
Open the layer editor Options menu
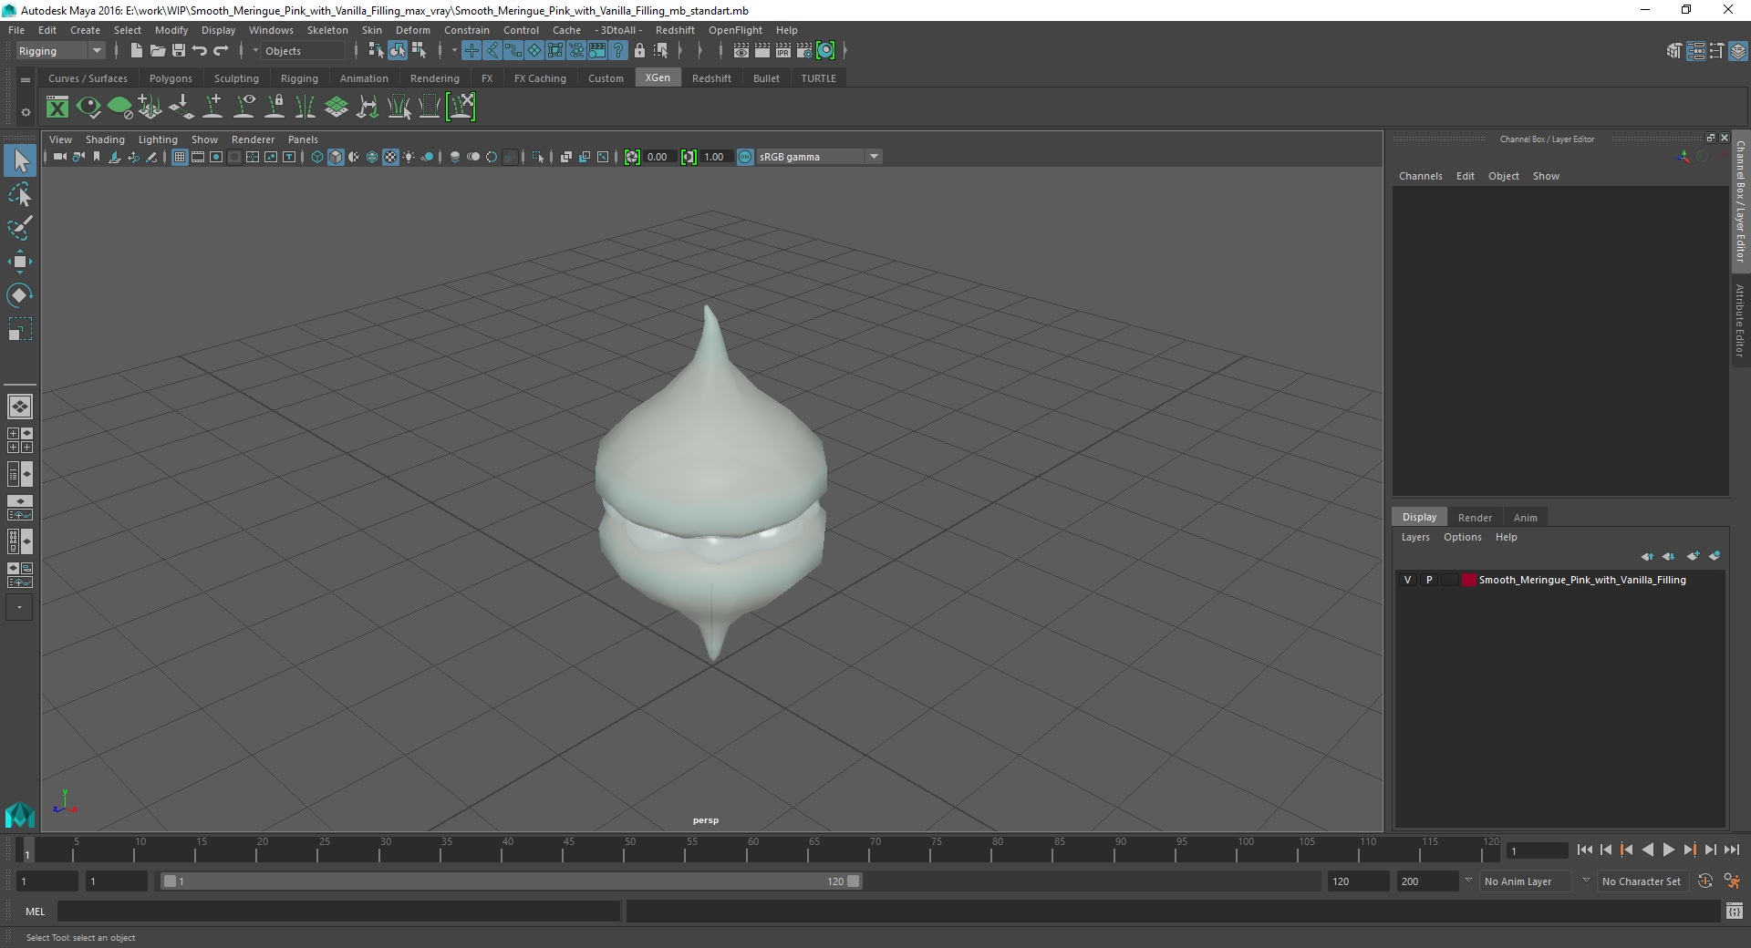tap(1462, 537)
